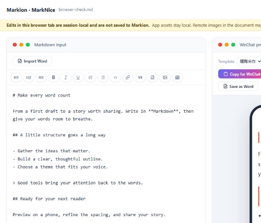Click the green dot in Markdown input panel

coord(28,45)
